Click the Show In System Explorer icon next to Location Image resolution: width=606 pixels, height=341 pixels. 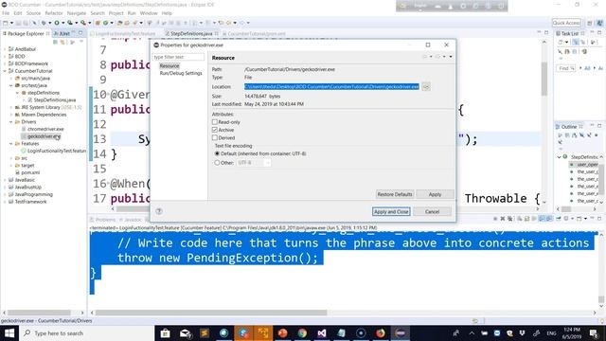(426, 86)
